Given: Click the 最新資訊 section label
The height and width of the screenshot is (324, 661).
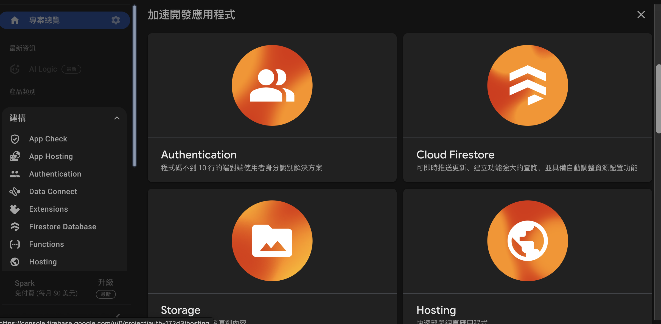Looking at the screenshot, I should [23, 48].
